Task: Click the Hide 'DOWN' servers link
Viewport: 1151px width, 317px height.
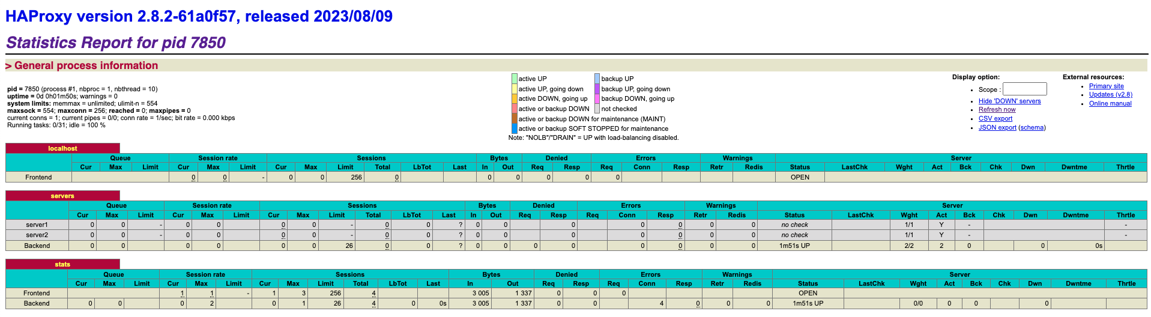Action: coord(1009,101)
